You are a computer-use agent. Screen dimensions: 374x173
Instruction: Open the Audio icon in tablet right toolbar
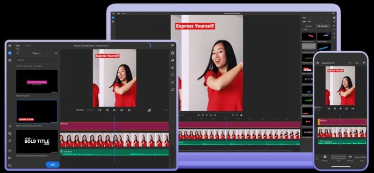coord(173,82)
